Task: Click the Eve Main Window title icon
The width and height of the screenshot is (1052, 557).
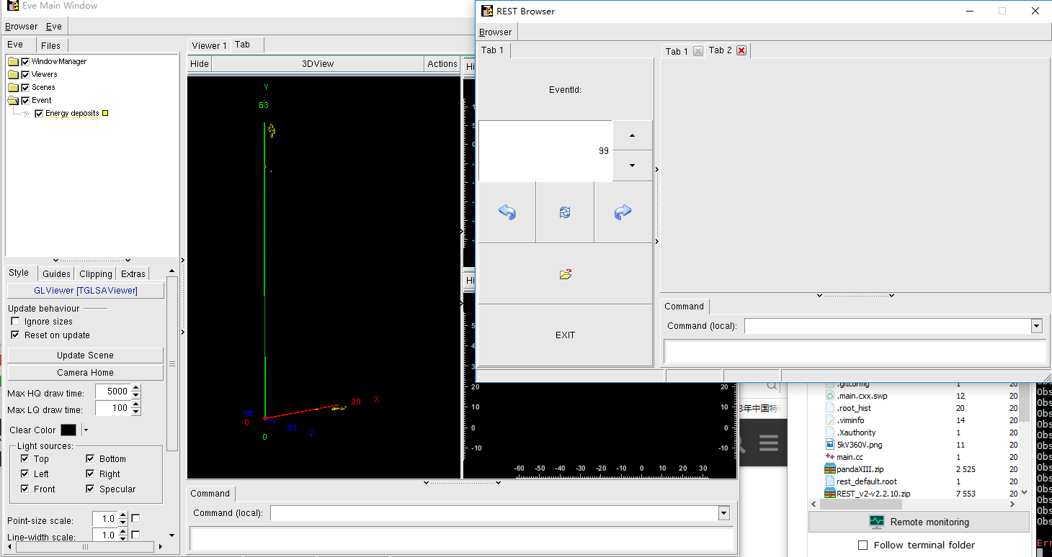Action: [12, 6]
